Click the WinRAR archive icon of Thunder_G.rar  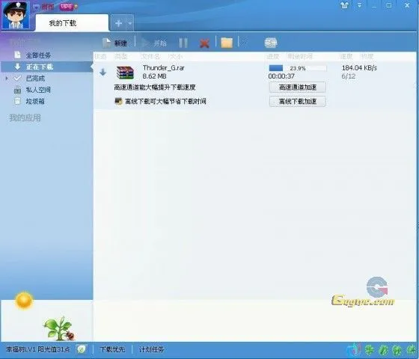coord(125,73)
